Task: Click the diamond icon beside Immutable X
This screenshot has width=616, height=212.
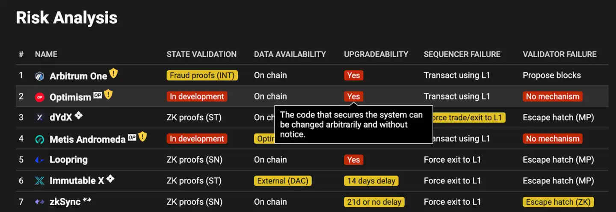Action: click(110, 179)
